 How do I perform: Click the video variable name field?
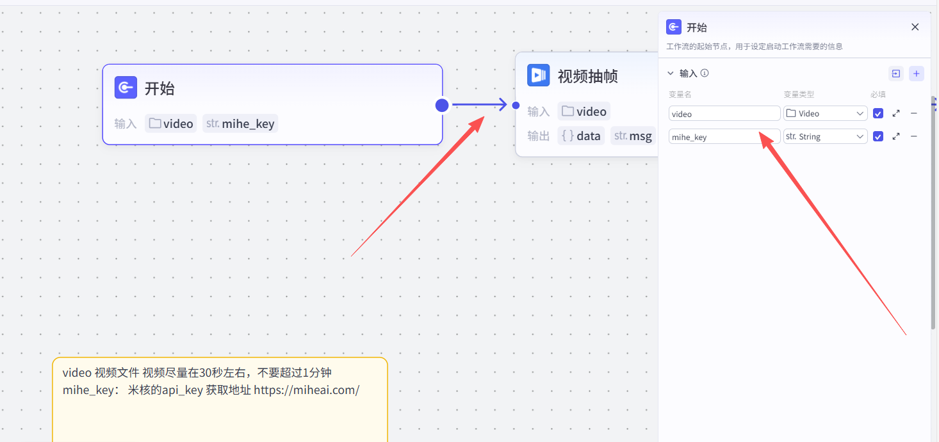pyautogui.click(x=724, y=114)
